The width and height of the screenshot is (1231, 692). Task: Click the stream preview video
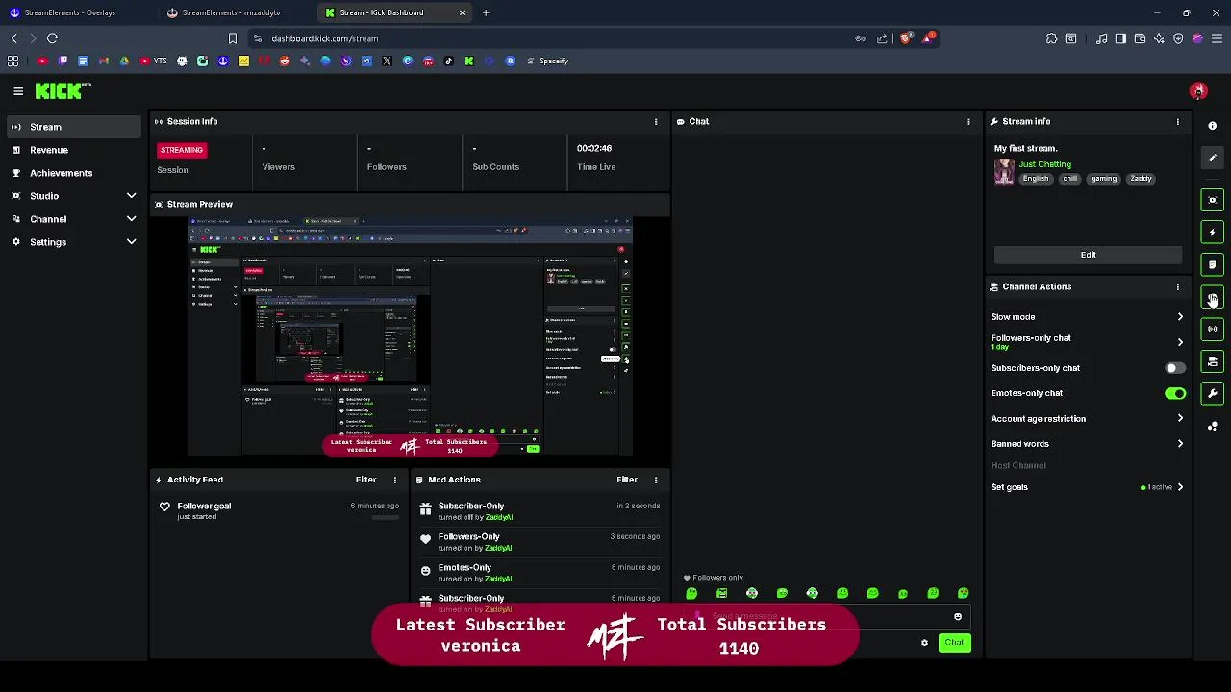[x=411, y=336]
